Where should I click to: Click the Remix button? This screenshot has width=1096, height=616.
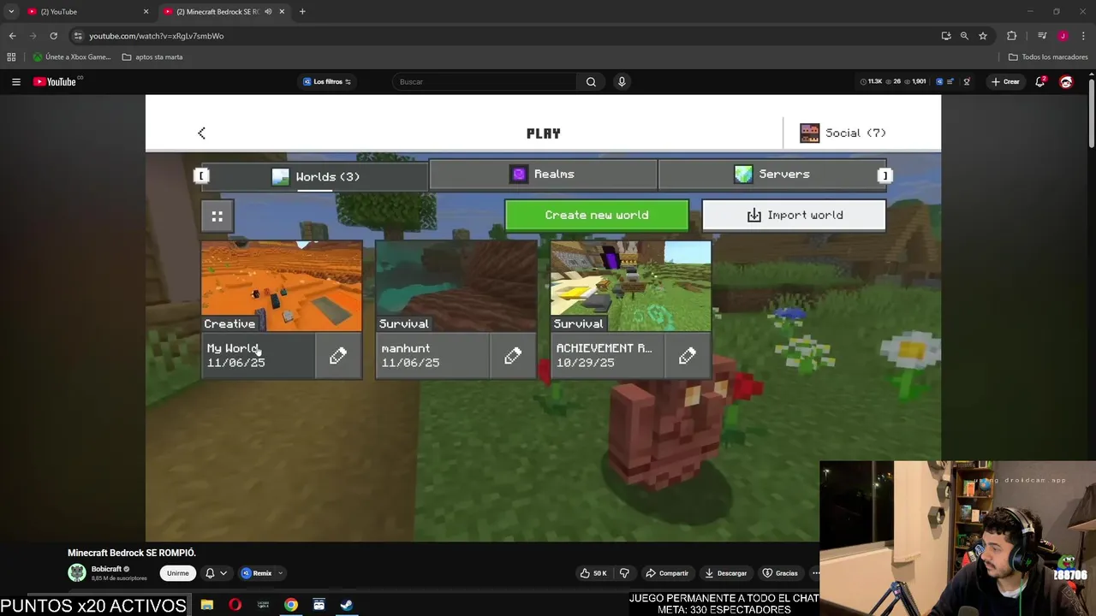(x=256, y=573)
